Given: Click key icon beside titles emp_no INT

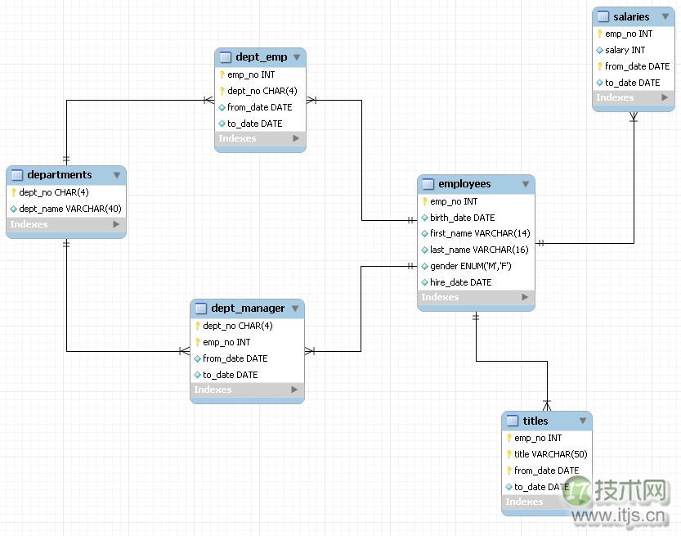Looking at the screenshot, I should 509,438.
